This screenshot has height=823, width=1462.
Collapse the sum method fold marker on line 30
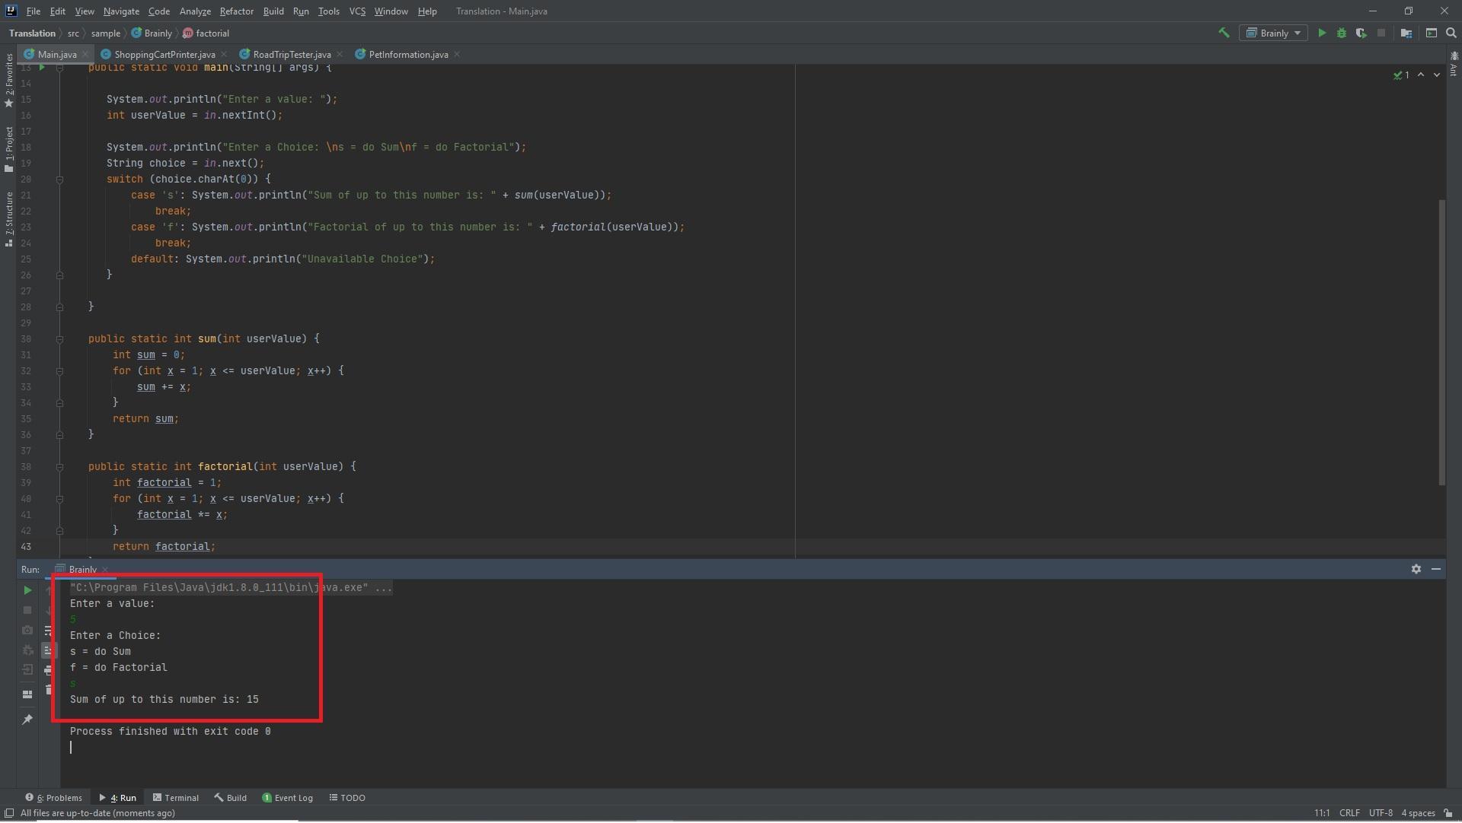(x=59, y=339)
